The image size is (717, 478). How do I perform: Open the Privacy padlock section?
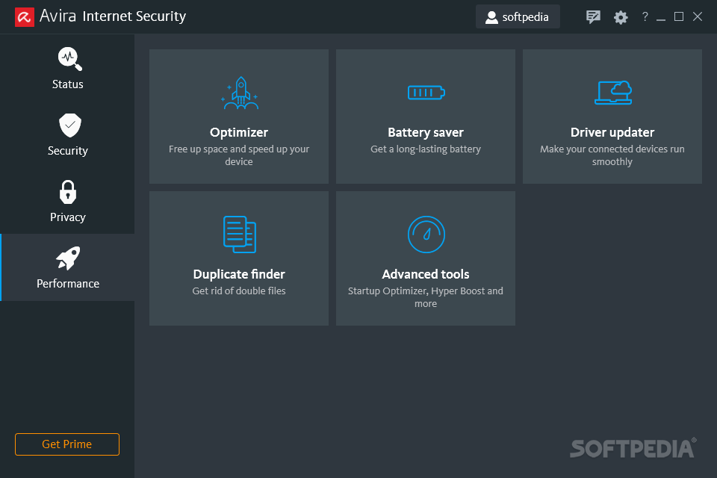(67, 191)
